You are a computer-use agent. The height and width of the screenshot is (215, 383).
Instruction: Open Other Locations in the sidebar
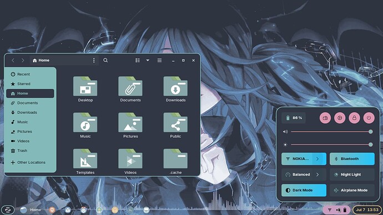pos(30,162)
